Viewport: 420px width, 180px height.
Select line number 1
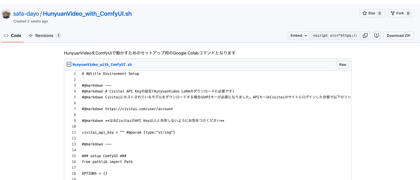click(75, 74)
